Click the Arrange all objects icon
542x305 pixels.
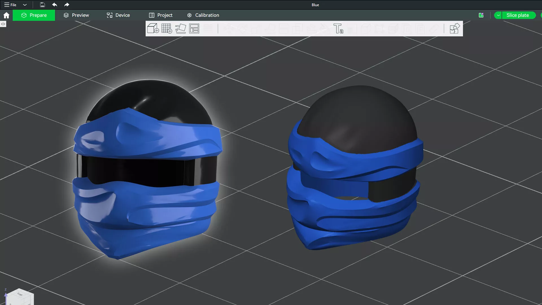point(194,29)
